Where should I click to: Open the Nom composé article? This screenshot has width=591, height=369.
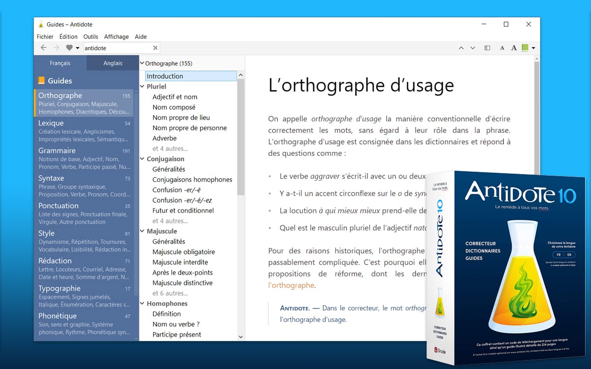(x=174, y=107)
